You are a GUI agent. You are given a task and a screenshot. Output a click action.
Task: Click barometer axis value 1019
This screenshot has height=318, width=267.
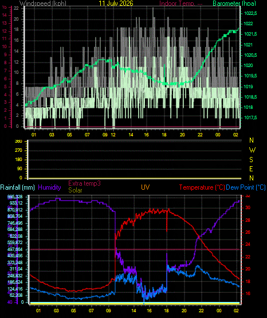(x=248, y=87)
